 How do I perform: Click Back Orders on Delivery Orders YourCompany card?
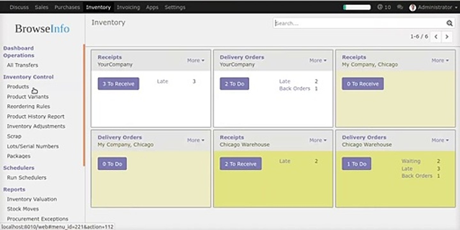[295, 88]
